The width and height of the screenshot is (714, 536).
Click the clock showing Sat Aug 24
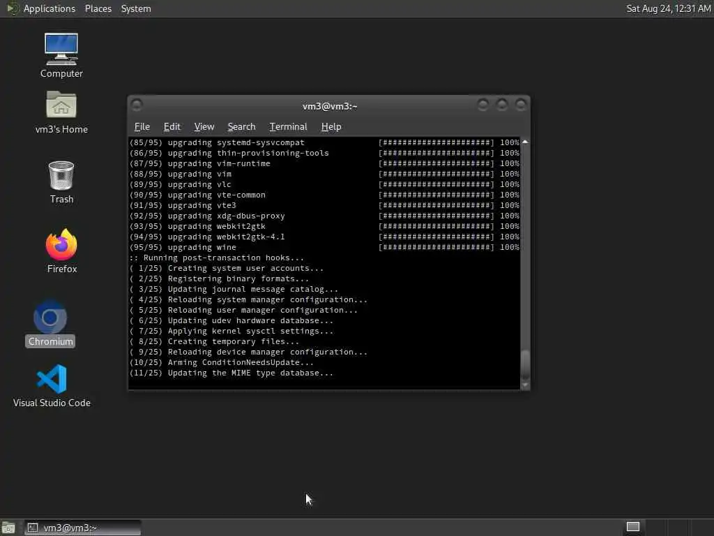coord(668,8)
